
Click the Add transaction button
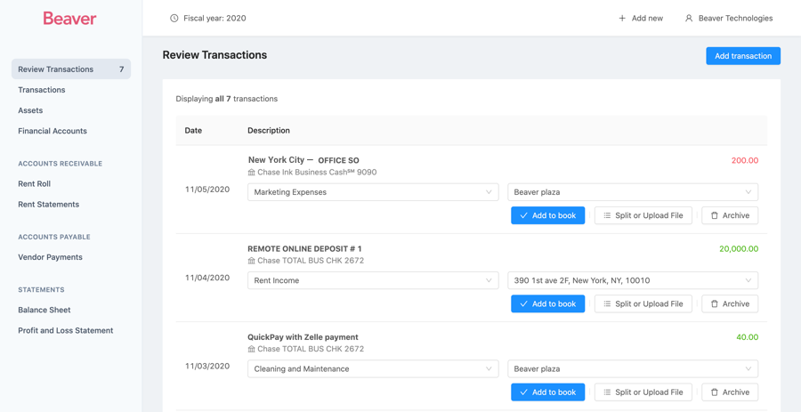click(743, 56)
